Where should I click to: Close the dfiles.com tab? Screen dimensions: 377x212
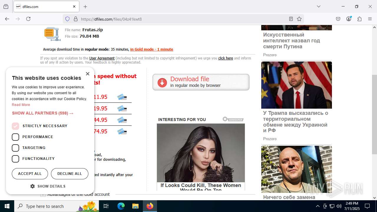(74, 6)
